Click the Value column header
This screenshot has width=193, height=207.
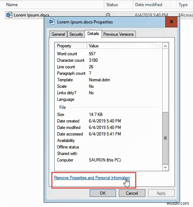pos(121,46)
